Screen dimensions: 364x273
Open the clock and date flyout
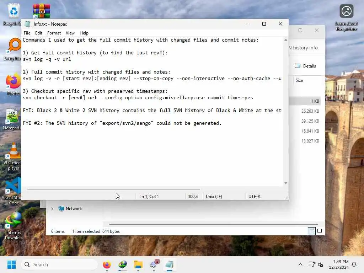pos(338,264)
